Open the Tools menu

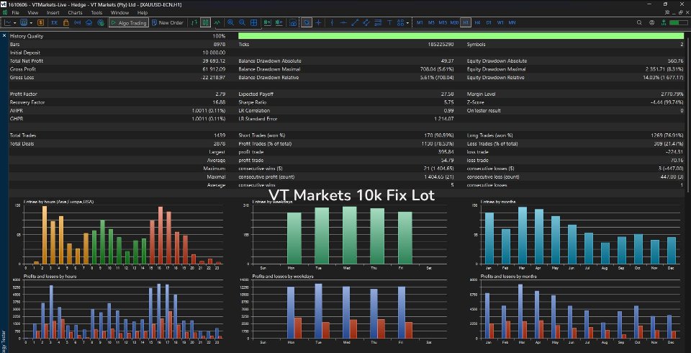(x=96, y=13)
